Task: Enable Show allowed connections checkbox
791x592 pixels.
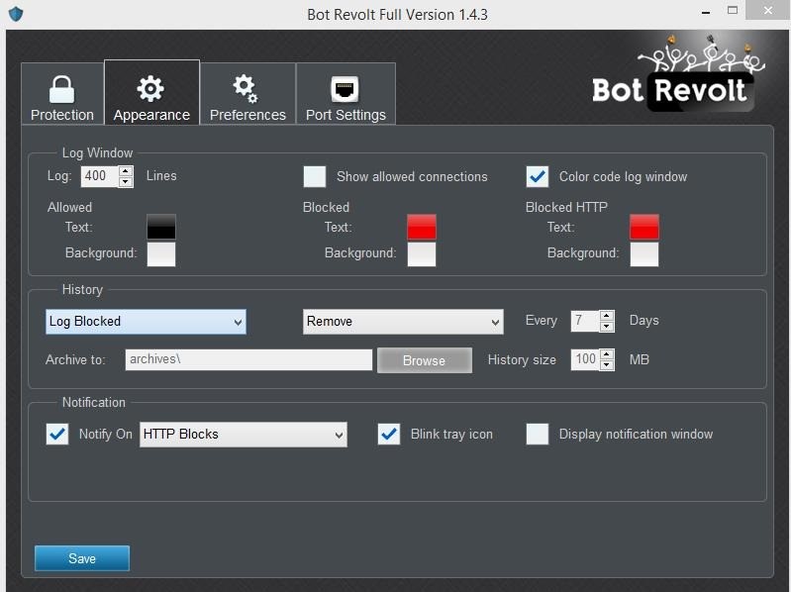Action: [x=315, y=176]
